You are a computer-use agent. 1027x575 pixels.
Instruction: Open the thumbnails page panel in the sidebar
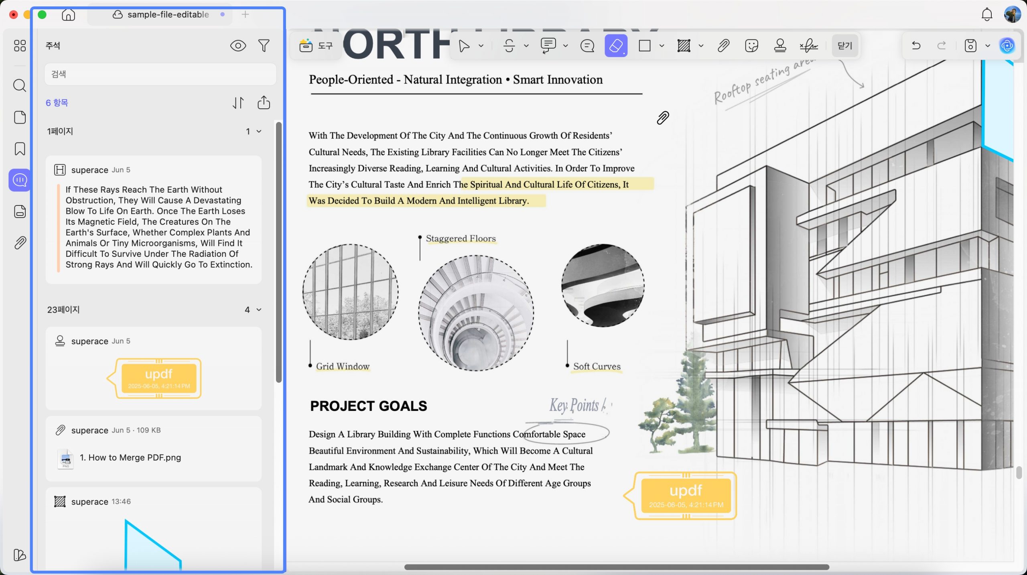(20, 117)
